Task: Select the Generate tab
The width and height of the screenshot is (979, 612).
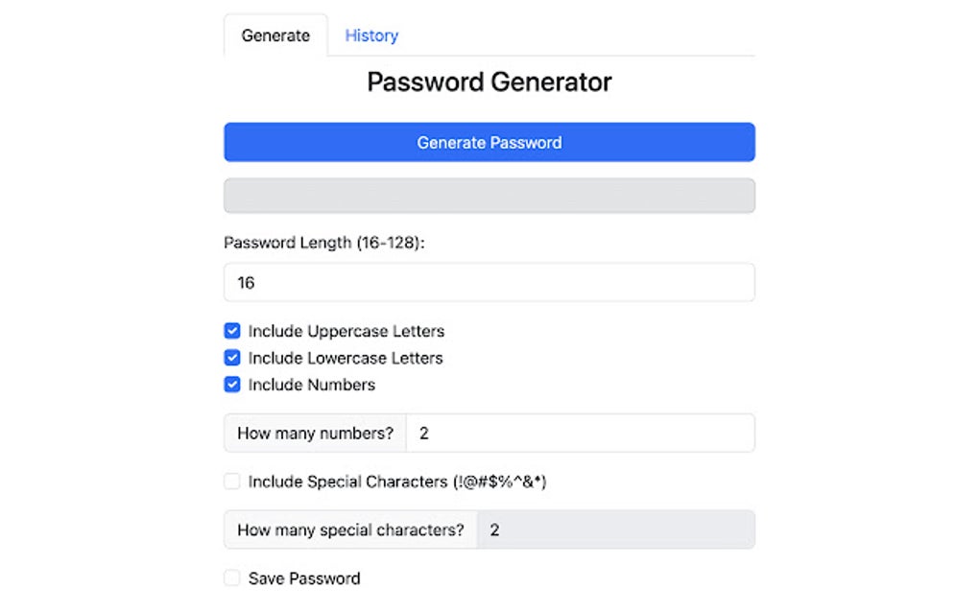Action: [275, 35]
